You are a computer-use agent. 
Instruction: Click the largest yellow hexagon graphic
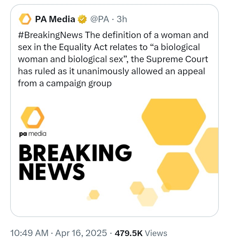point(174,122)
